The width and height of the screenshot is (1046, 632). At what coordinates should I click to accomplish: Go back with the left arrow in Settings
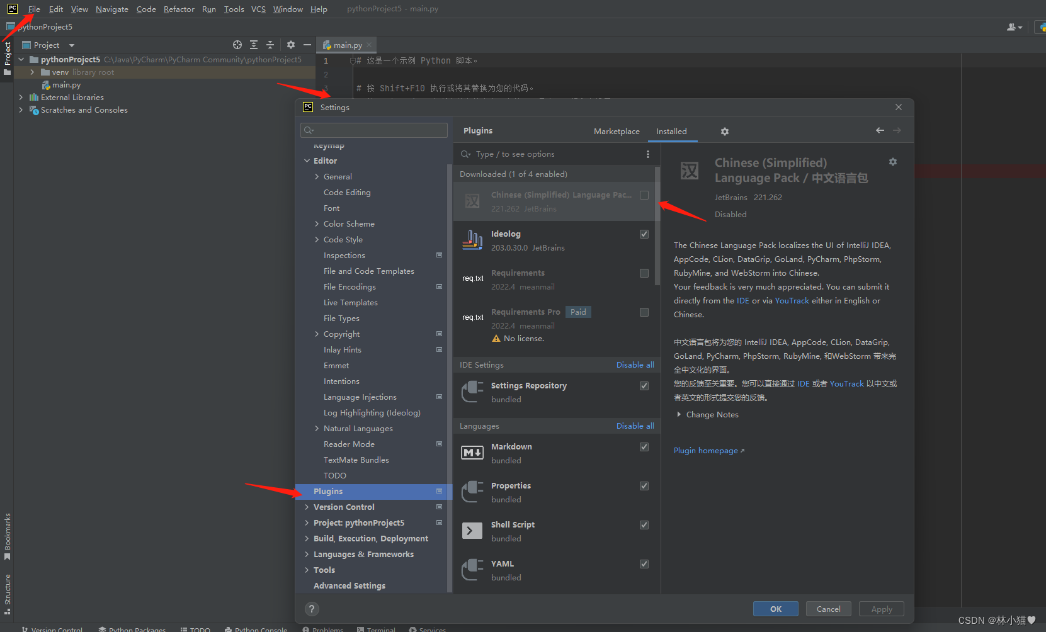(880, 130)
